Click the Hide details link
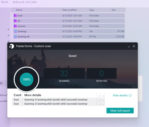 click(120, 95)
